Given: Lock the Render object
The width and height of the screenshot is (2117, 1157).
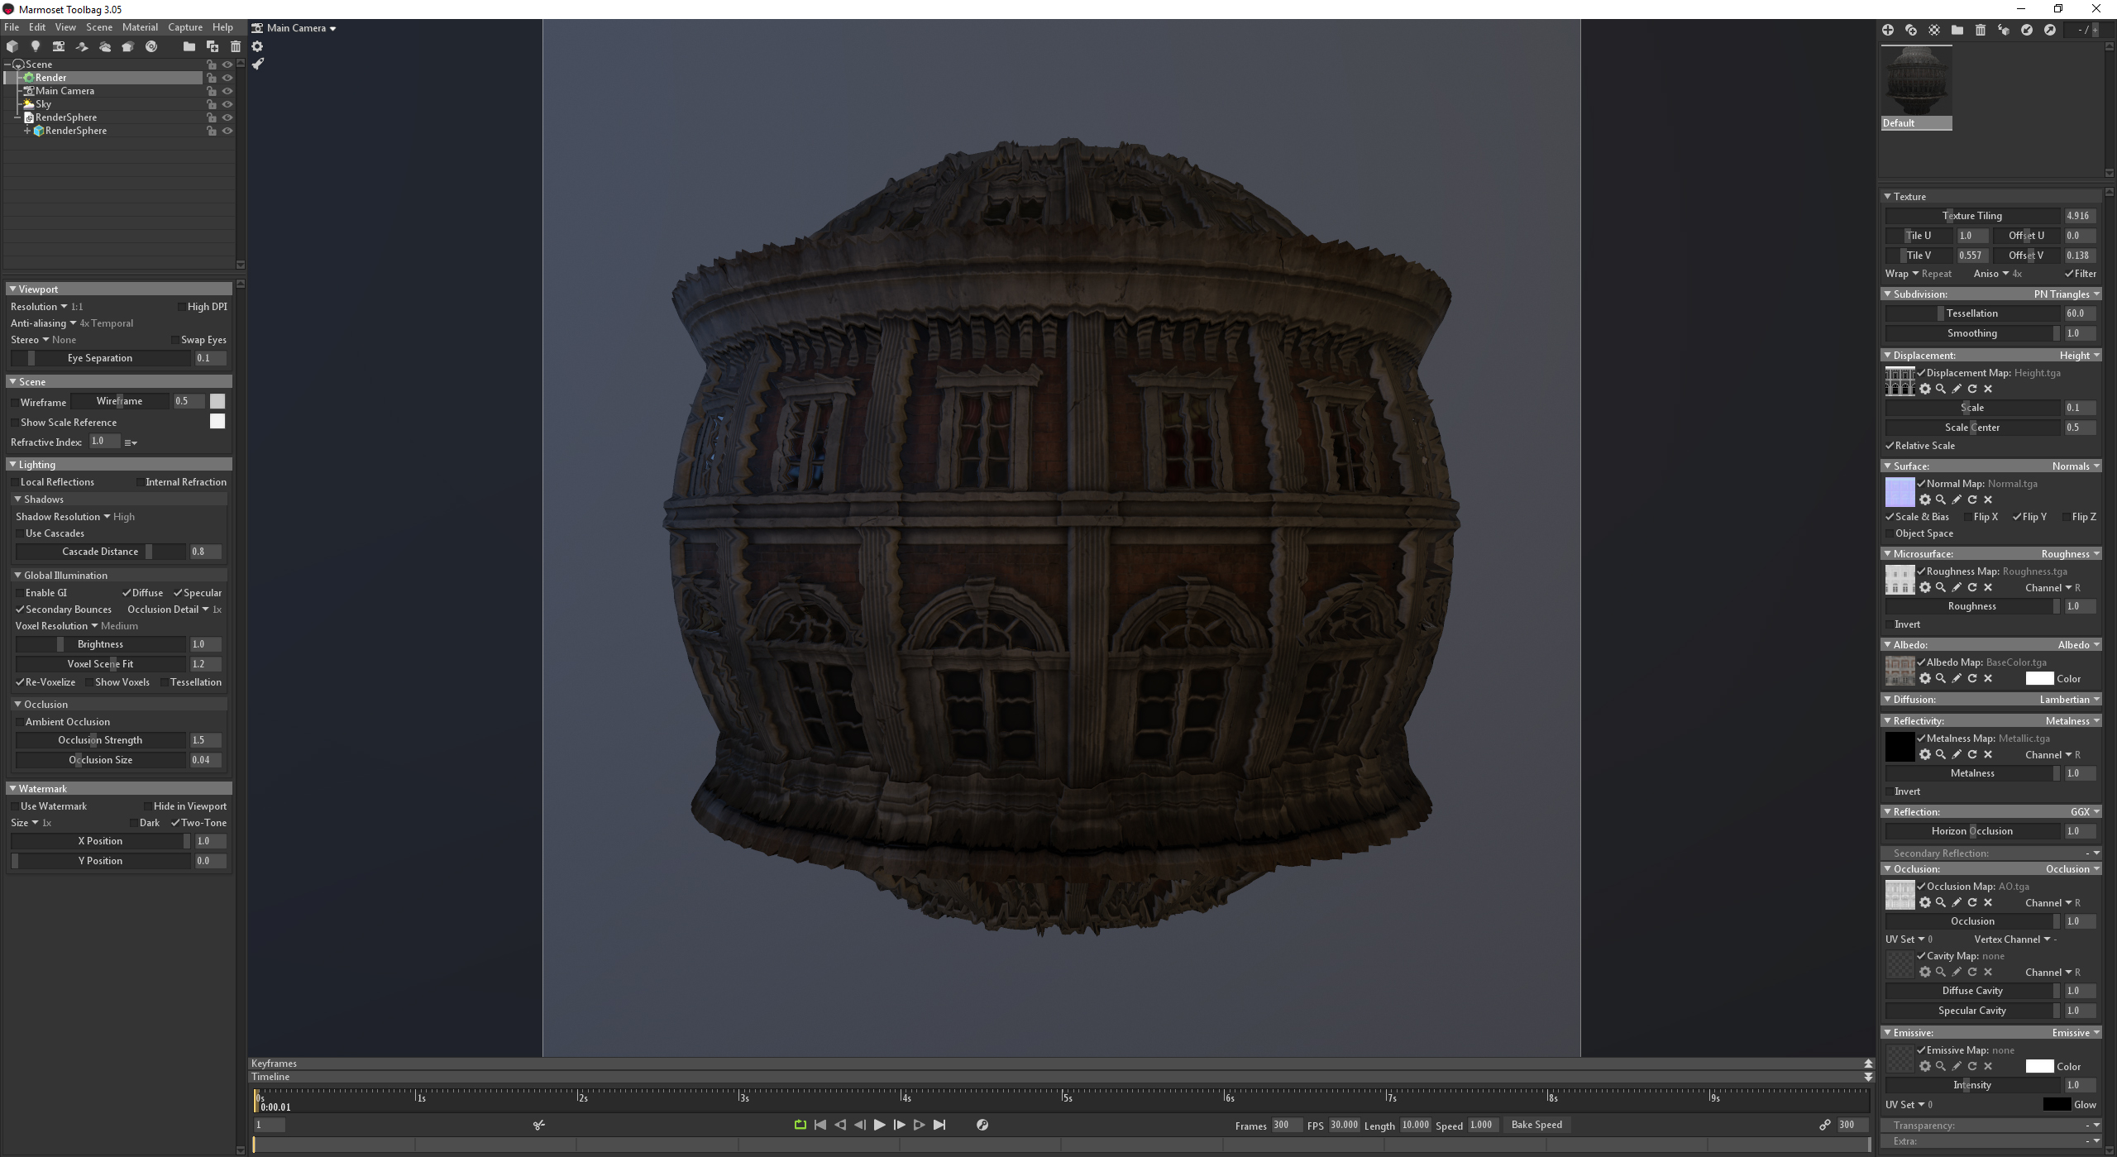Looking at the screenshot, I should point(212,78).
